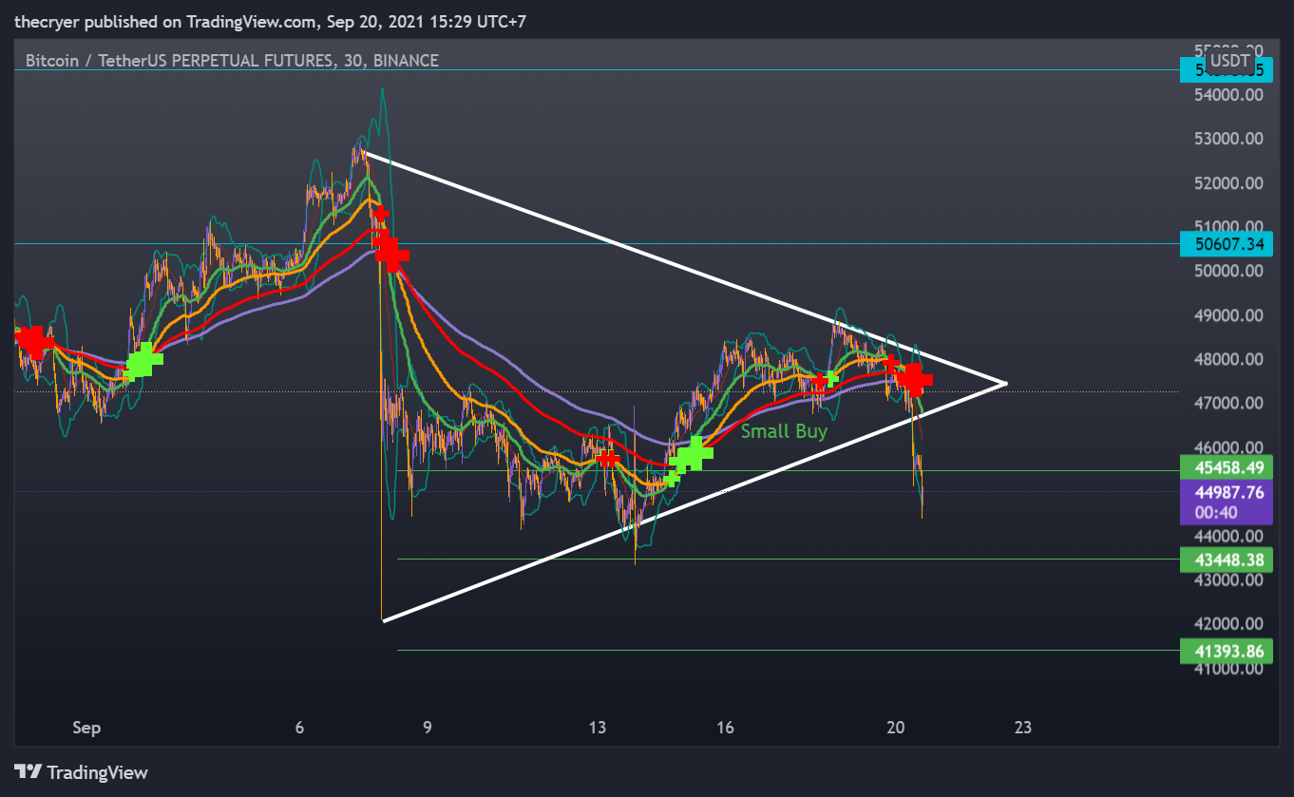
Task: Click the 52000.00 price axis value
Action: coord(1227,183)
